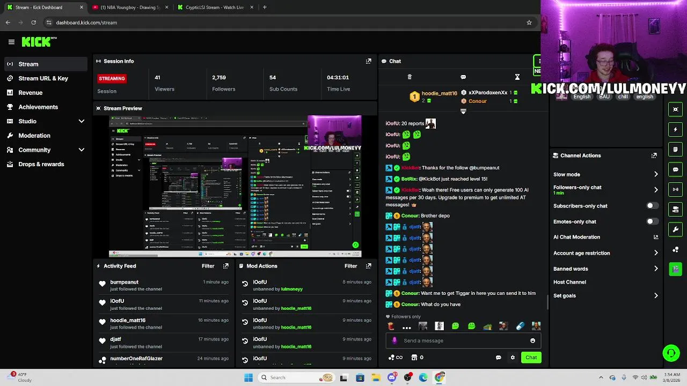
Task: Open File Explorer from taskbar
Action: 376,377
